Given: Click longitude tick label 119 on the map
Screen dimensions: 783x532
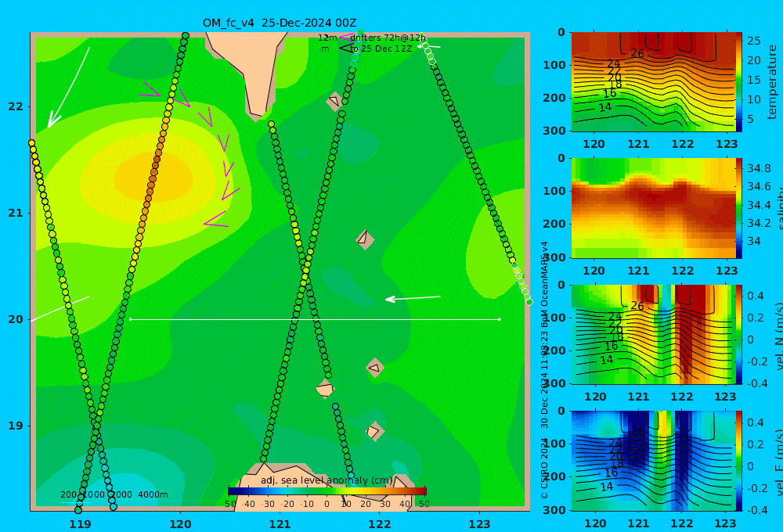Looking at the screenshot, I should (81, 524).
